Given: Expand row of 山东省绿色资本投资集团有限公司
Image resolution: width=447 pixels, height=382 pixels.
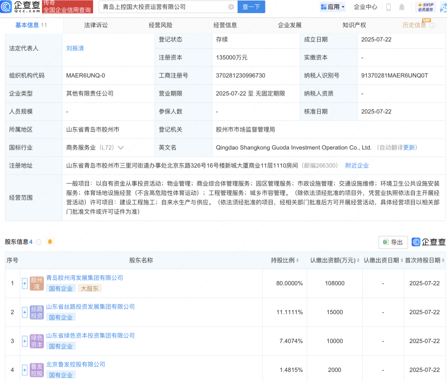Looking at the screenshot, I should coord(25,341).
